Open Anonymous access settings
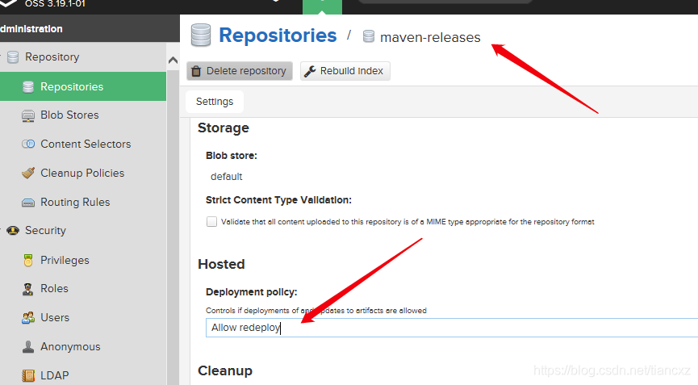 (x=70, y=347)
